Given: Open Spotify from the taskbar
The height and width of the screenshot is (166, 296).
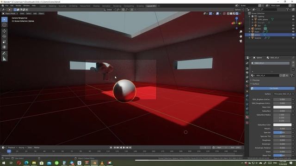Looking at the screenshot, I should pyautogui.click(x=56, y=163).
